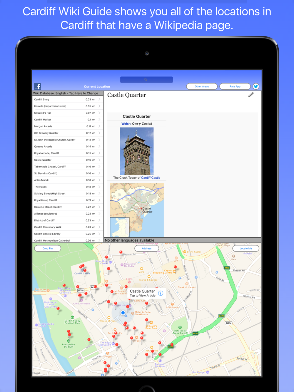Tap the Capitol Shopping Centre marker

175,272
